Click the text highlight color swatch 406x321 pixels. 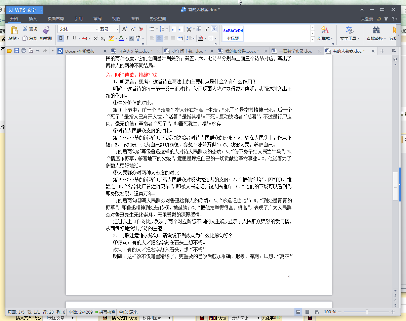pos(111,38)
